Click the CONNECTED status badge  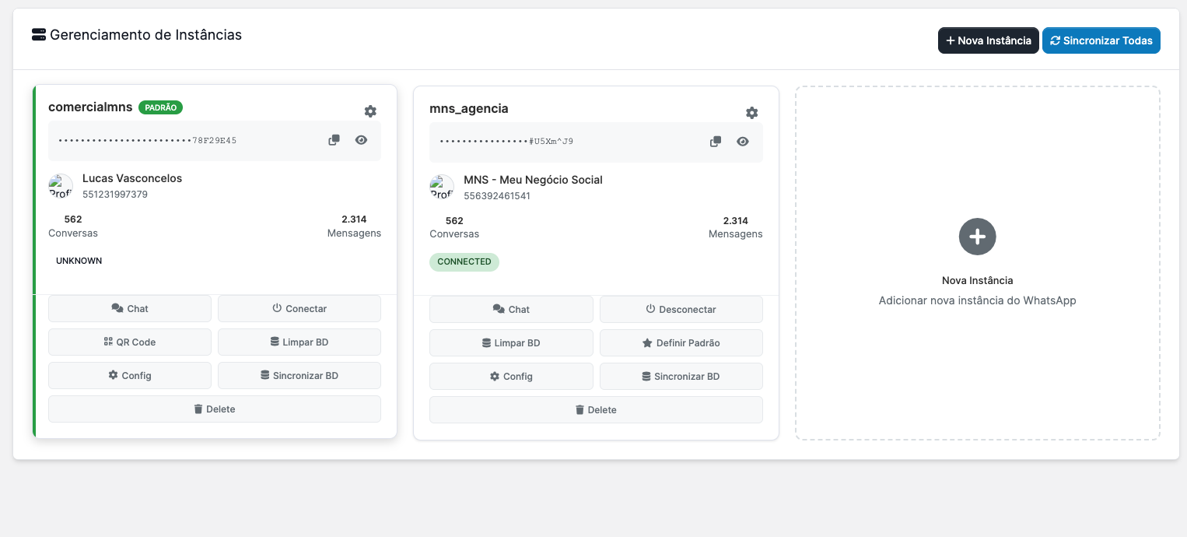(x=464, y=261)
